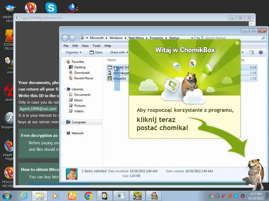269x201 pixels.
Task: Select the !!!READ TH file
Action: 118,67
